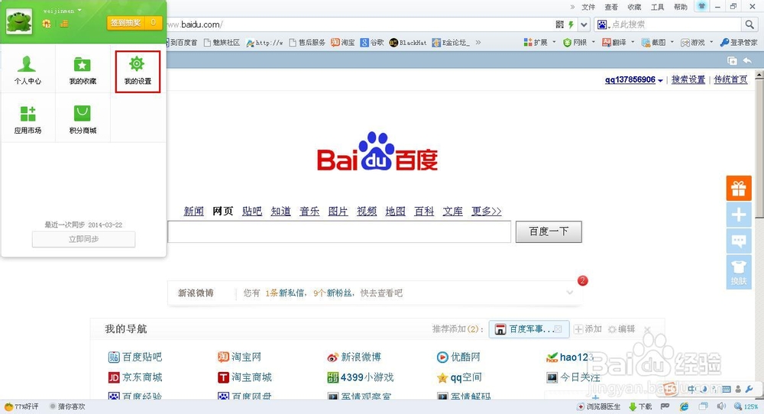Open 传统首页 link

click(730, 80)
